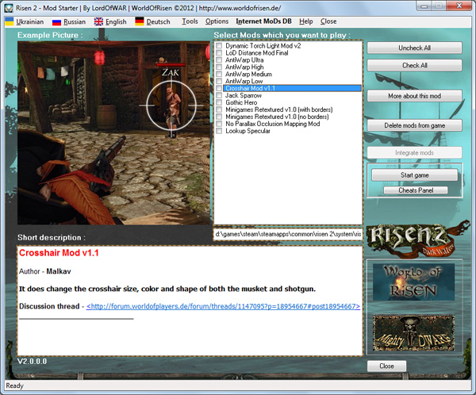Open Internet MoDs DB menu
The width and height of the screenshot is (476, 395).
[263, 21]
